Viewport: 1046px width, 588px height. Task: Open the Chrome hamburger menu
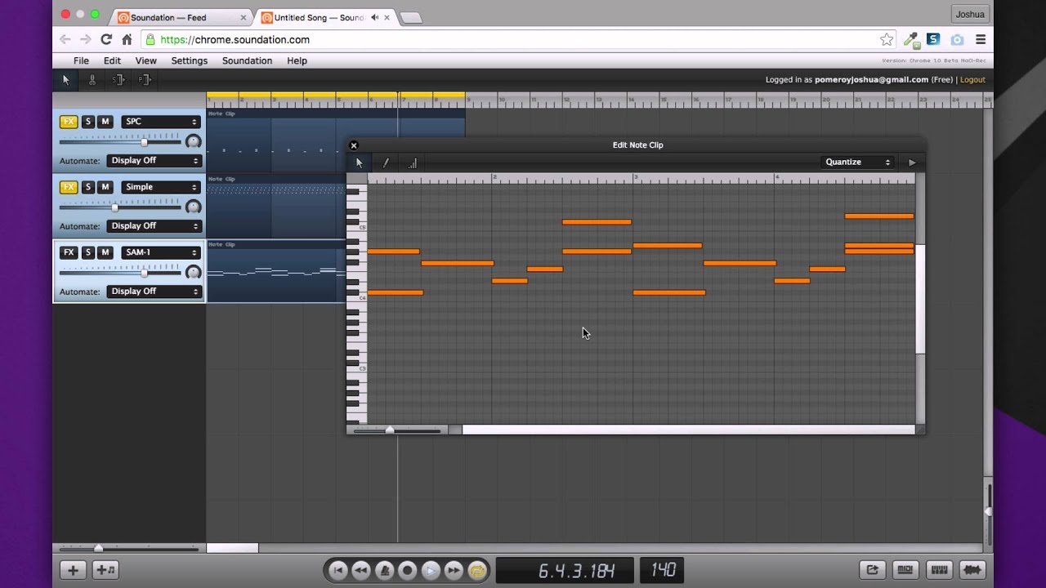(981, 39)
